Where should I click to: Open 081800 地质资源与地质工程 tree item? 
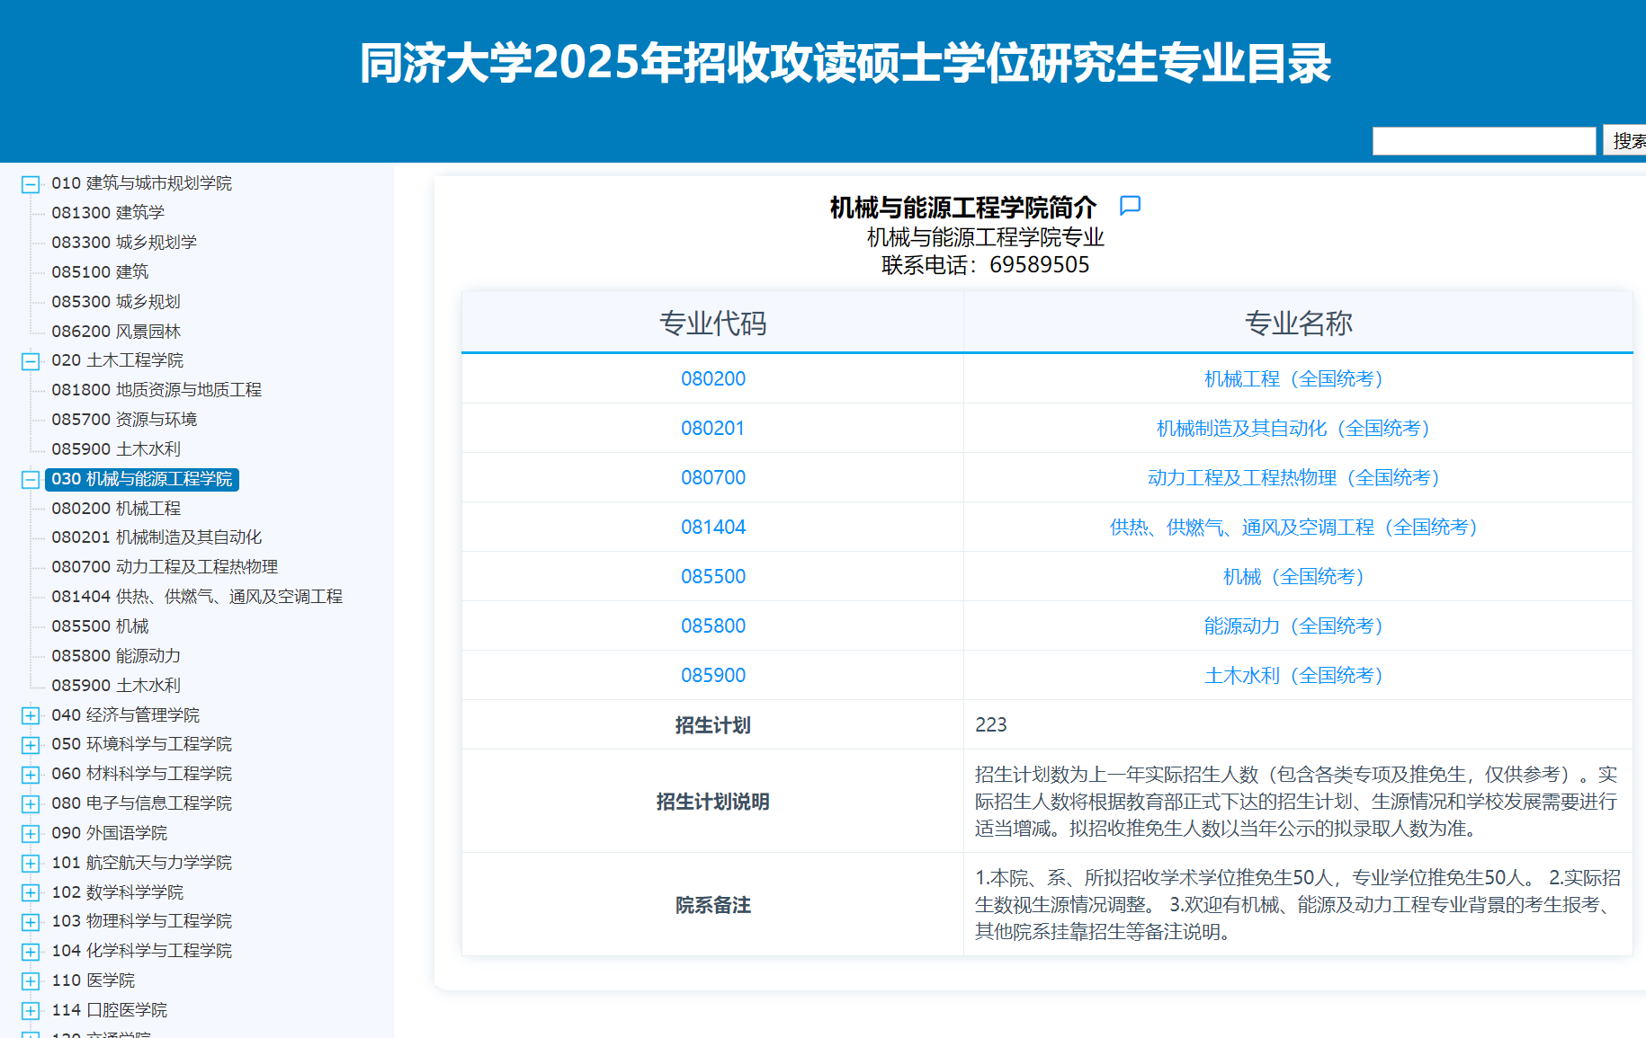pos(157,390)
